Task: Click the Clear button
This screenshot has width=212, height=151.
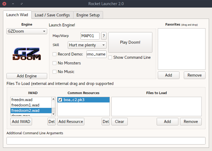Action: click(x=120, y=122)
